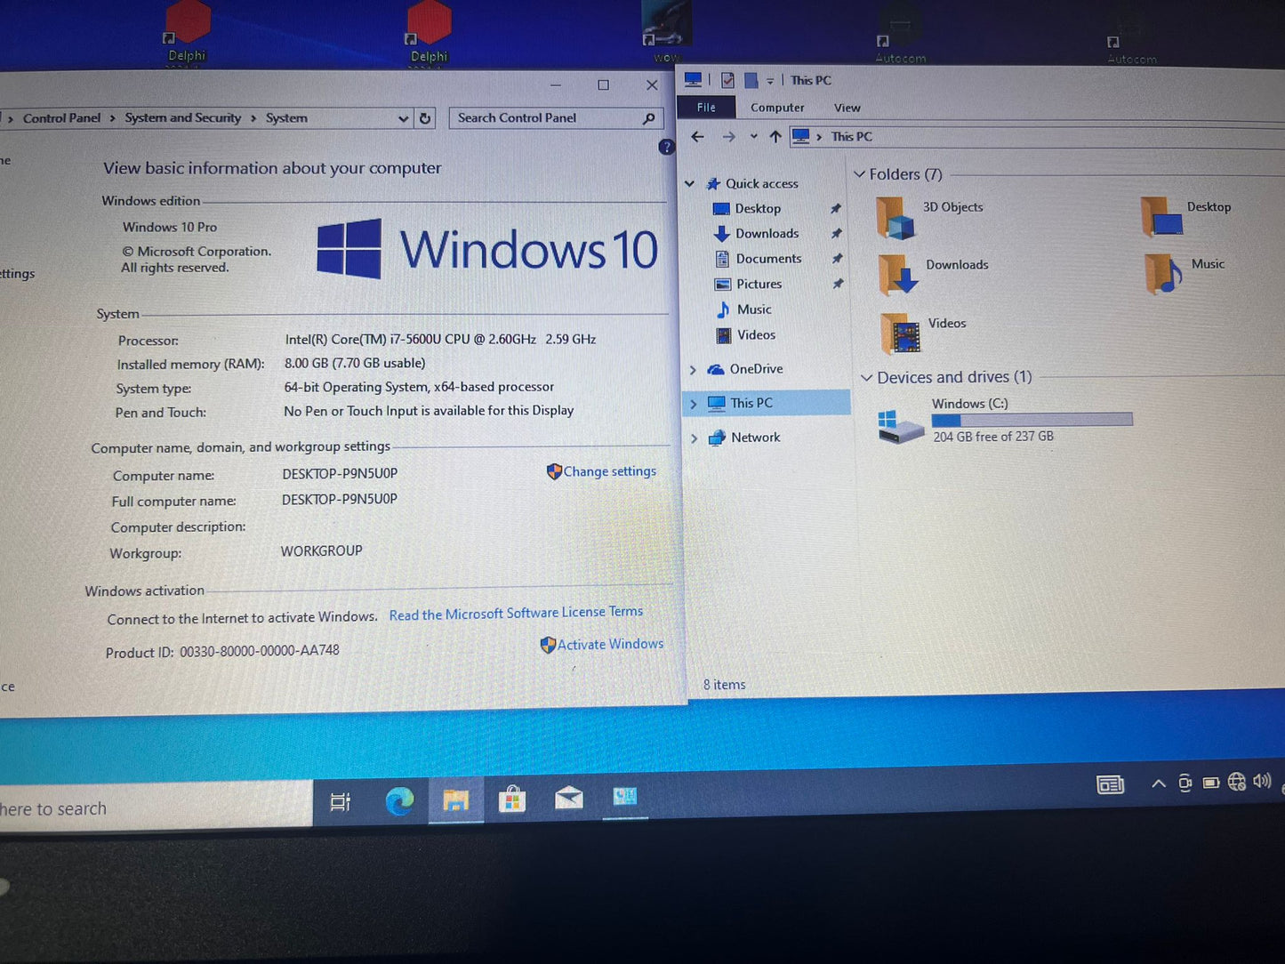Open File Explorer from the taskbar
This screenshot has width=1285, height=964.
click(455, 800)
